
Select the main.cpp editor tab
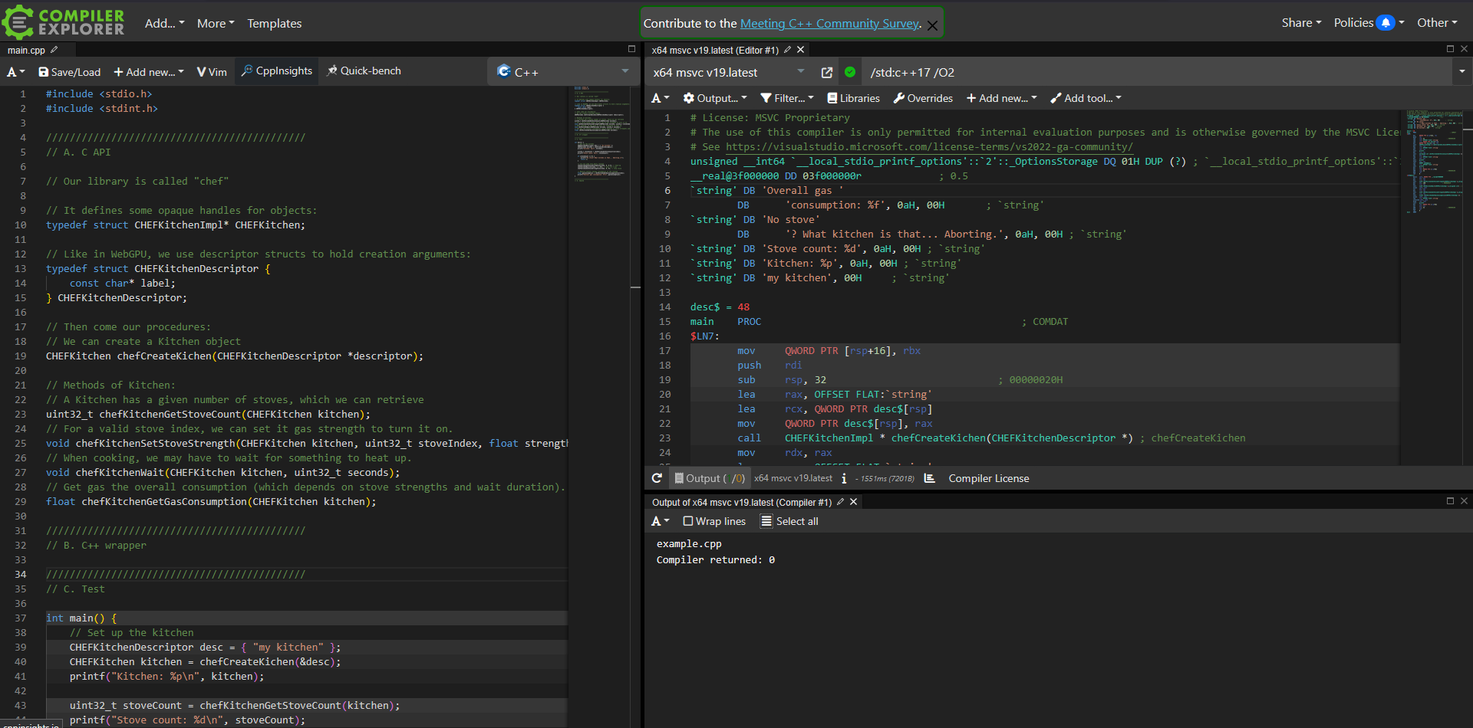click(x=26, y=50)
